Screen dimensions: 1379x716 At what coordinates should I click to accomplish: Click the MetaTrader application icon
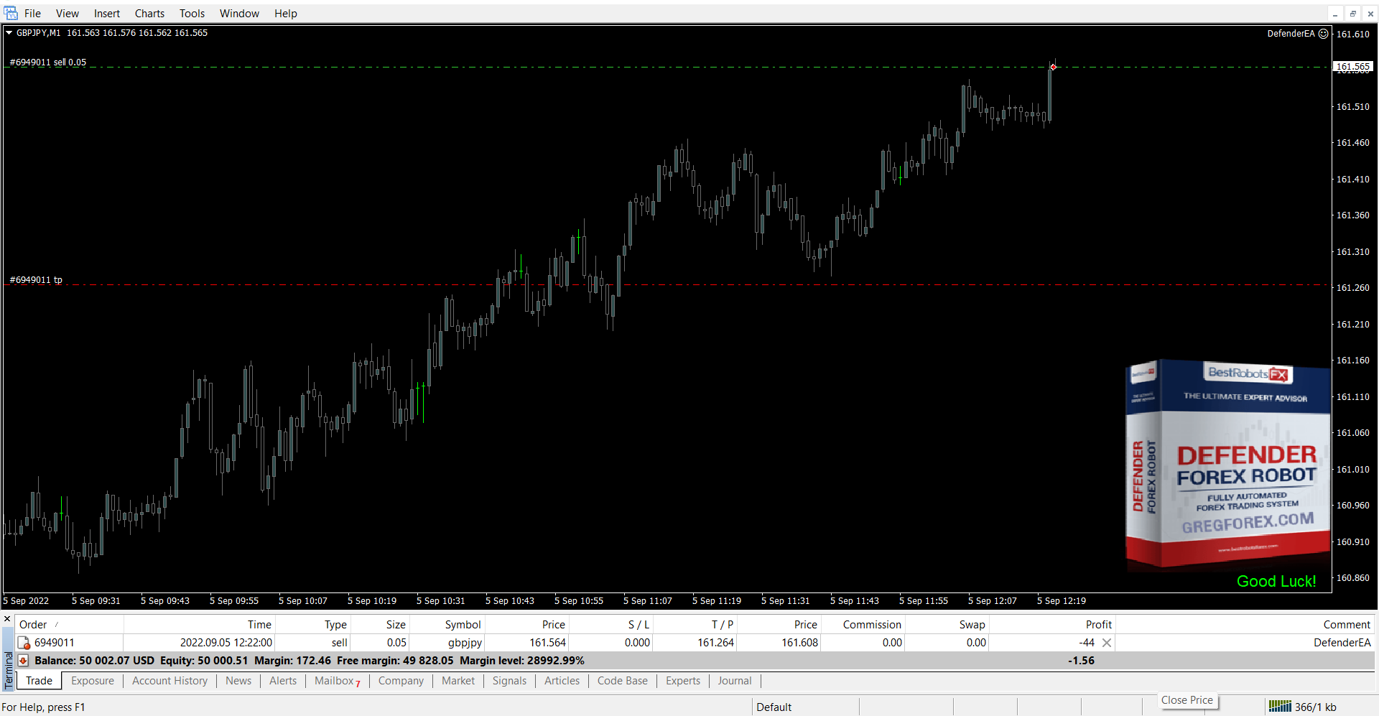point(11,13)
